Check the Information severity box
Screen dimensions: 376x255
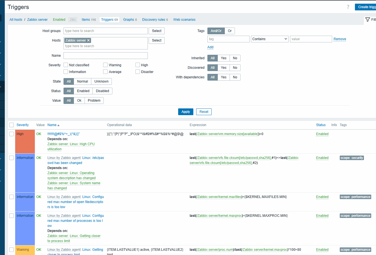tap(66, 72)
